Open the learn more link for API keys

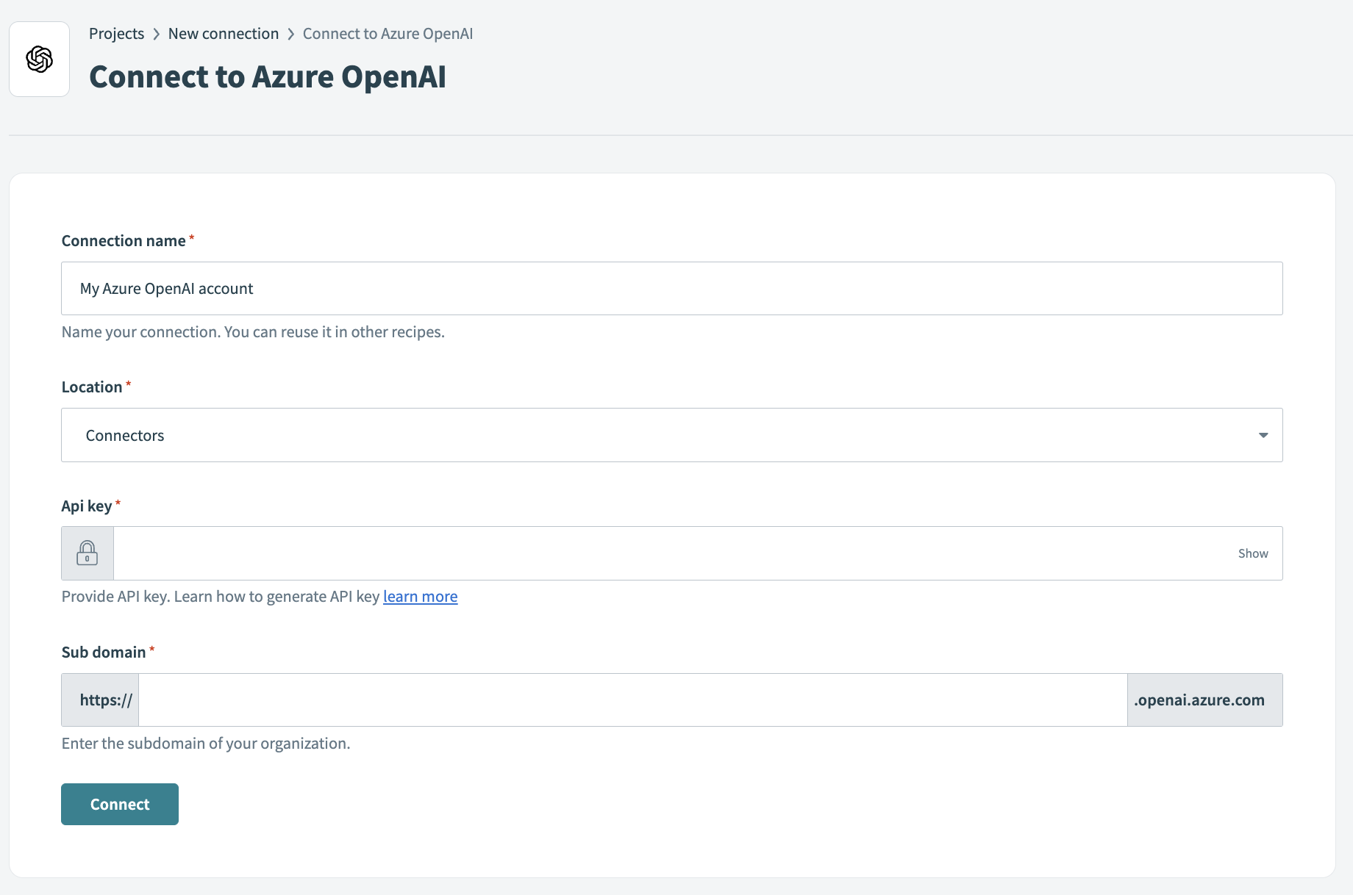pyautogui.click(x=420, y=596)
